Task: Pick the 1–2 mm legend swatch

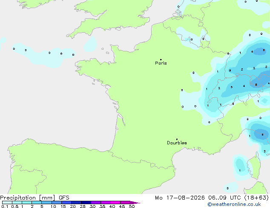Action: [27, 202]
